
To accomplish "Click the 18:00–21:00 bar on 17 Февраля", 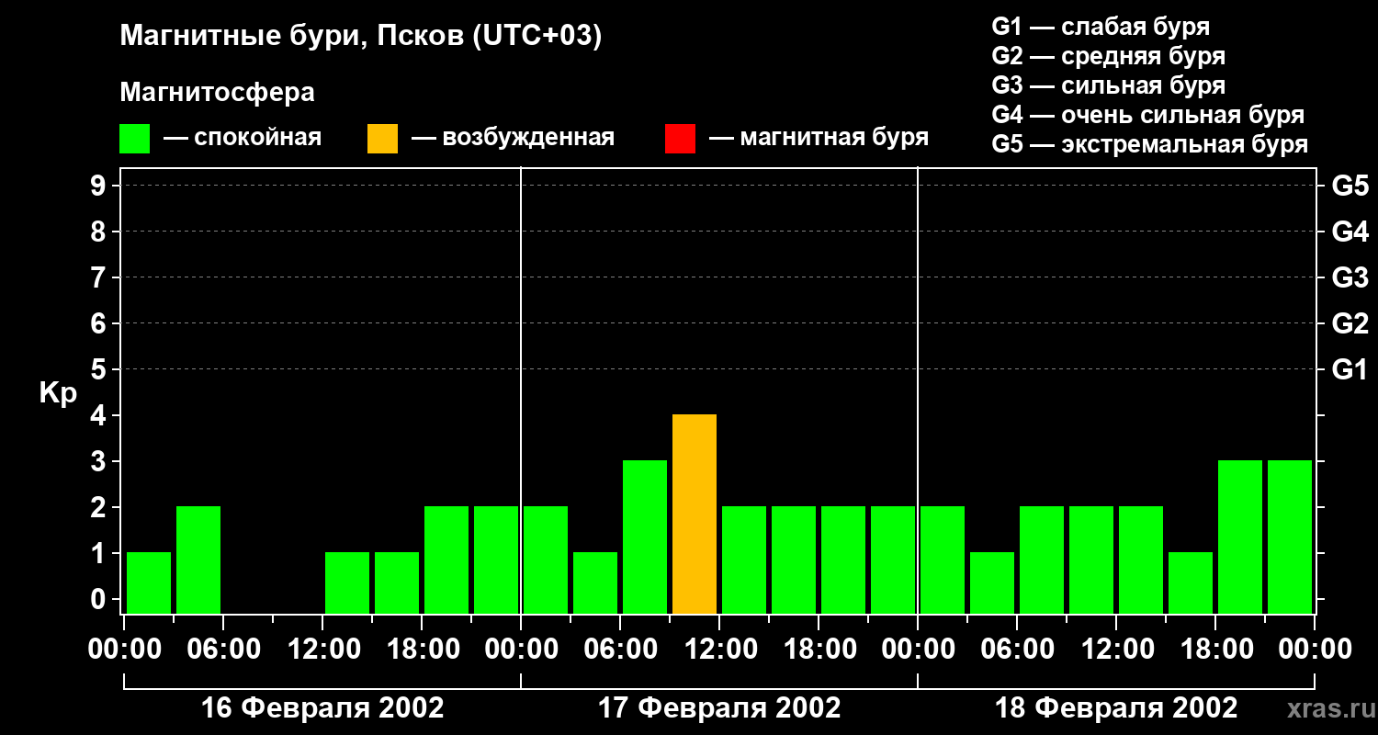I will point(843,560).
